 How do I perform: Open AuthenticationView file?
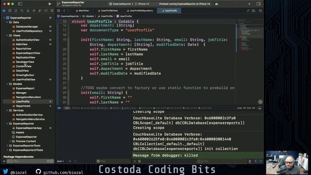(x=27, y=40)
